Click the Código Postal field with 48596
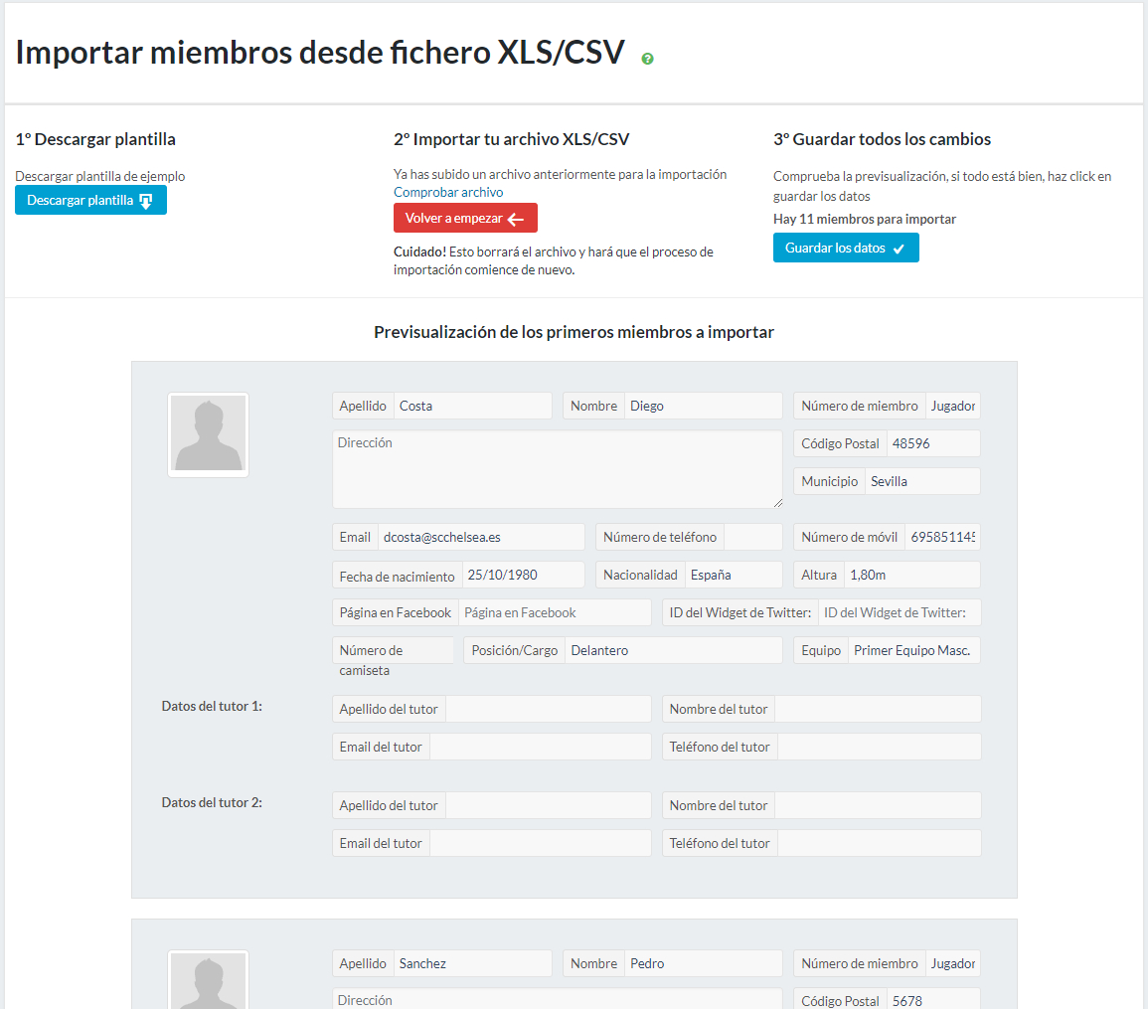1148x1009 pixels. click(932, 443)
